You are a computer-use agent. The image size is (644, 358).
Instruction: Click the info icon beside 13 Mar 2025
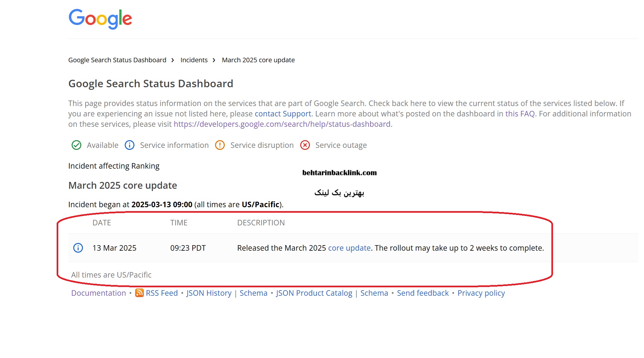point(78,248)
